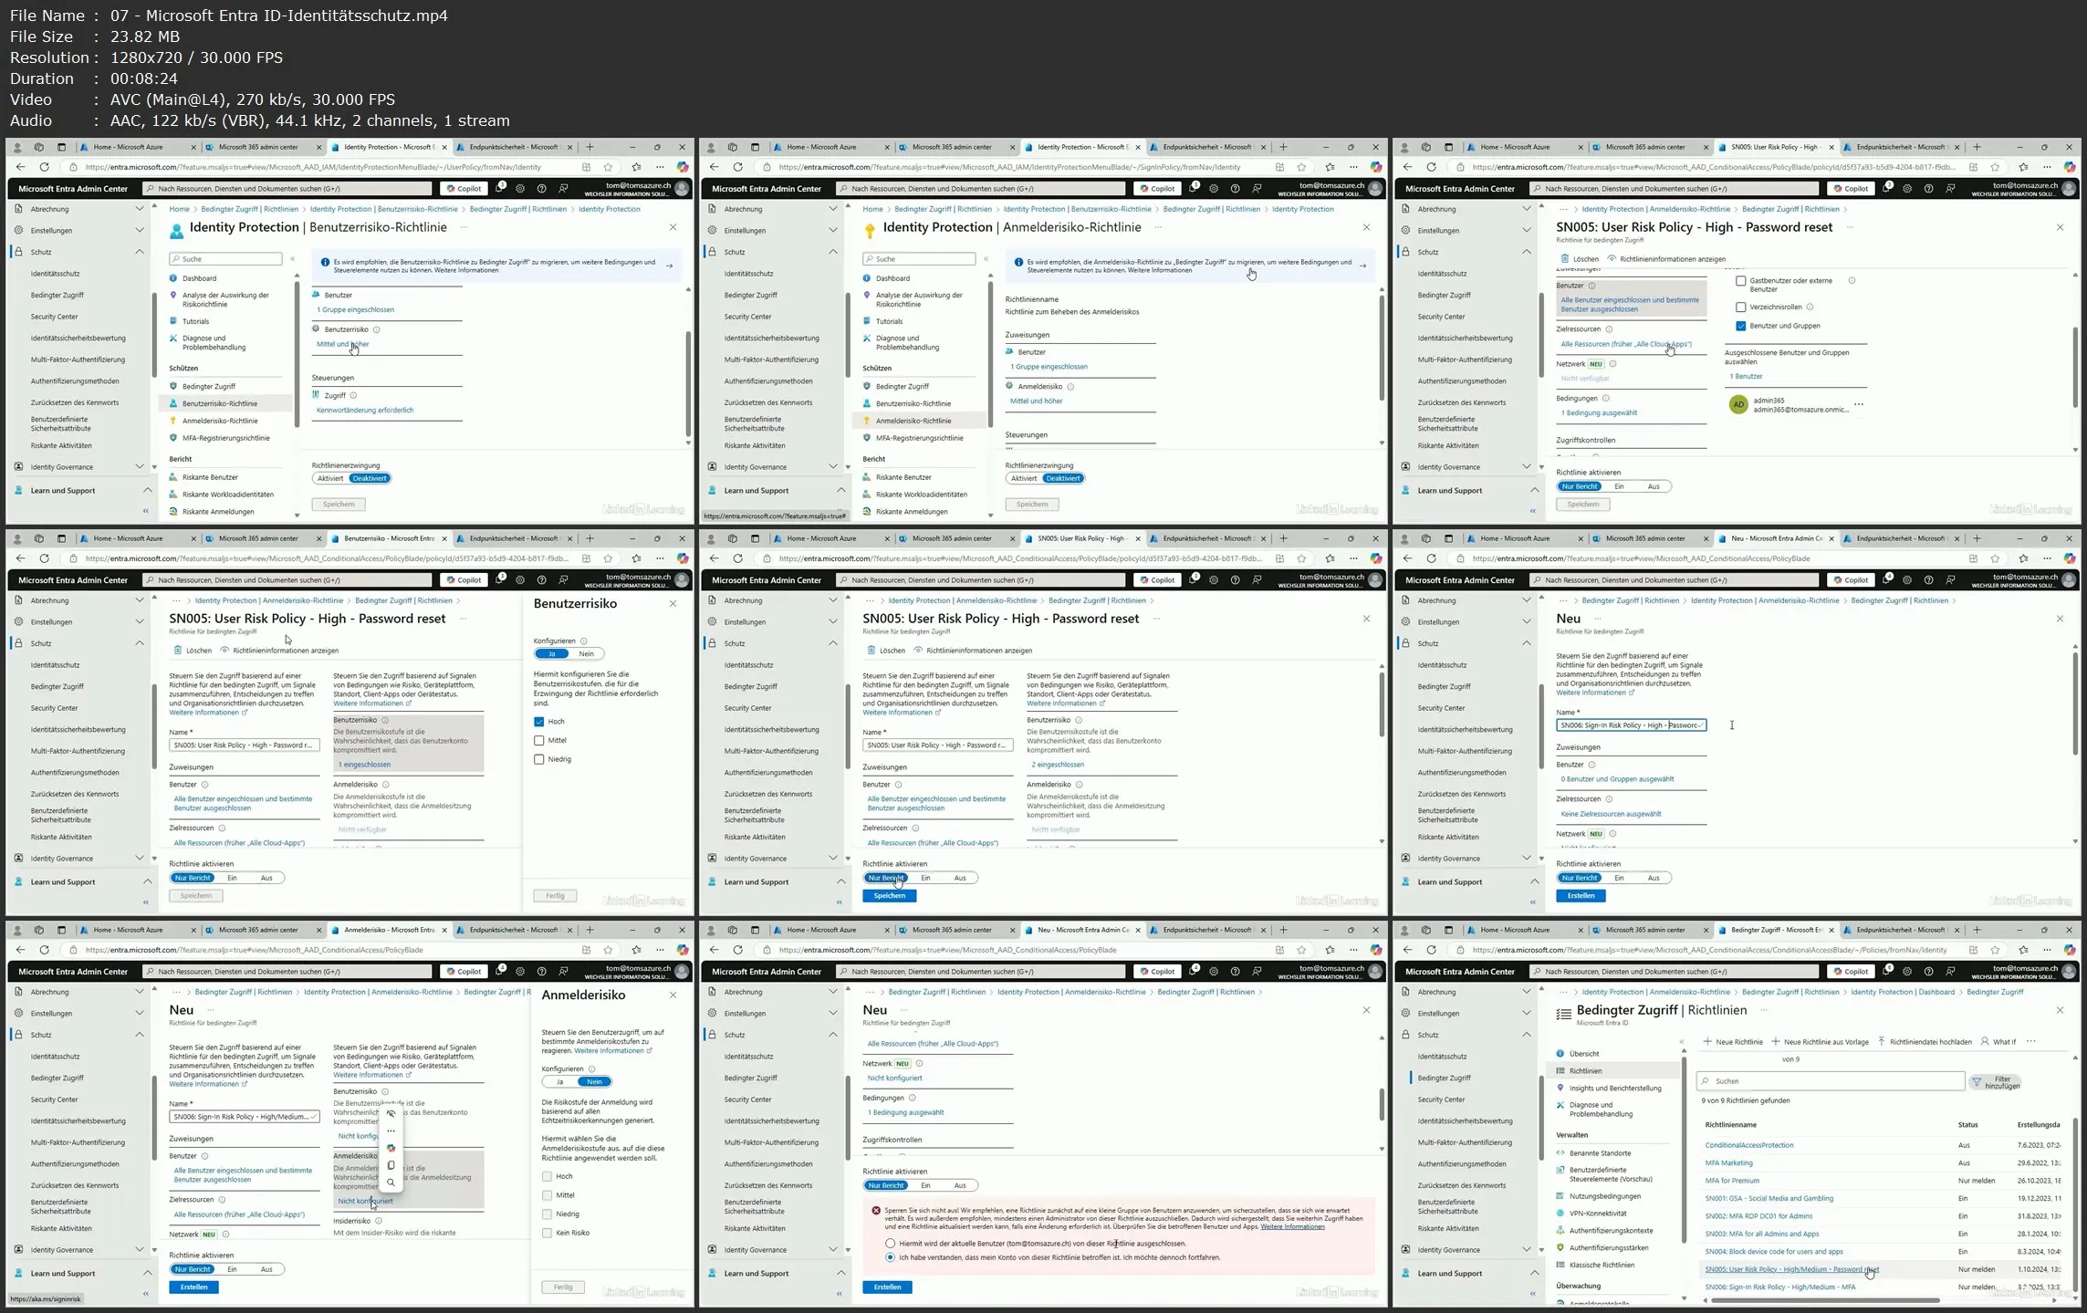Screen dimensions: 2087x1313
Task: Expand Abrechnung in Benutzerrisiko-Richtlinie frame sidebar
Action: point(139,209)
